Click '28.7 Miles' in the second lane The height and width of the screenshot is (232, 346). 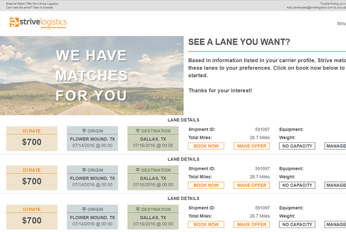[x=260, y=177]
